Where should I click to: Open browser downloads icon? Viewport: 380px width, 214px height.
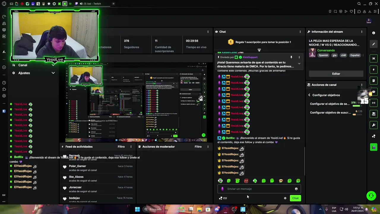370,12
